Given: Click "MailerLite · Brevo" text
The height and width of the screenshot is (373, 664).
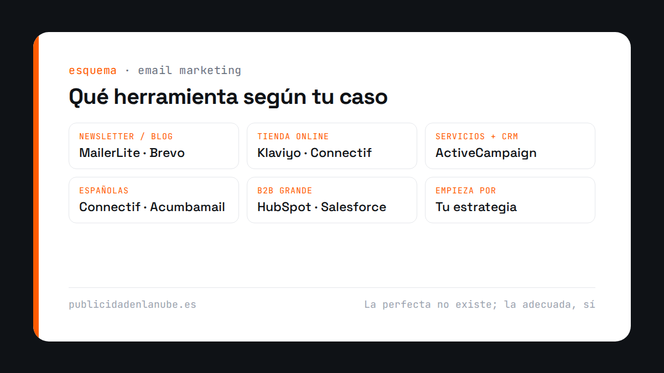Looking at the screenshot, I should click(x=132, y=153).
